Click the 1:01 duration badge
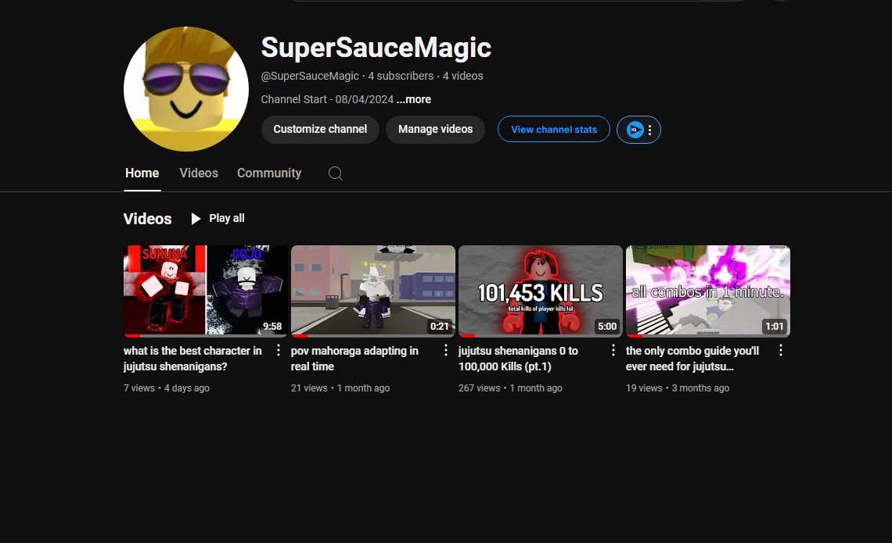 [x=775, y=326]
